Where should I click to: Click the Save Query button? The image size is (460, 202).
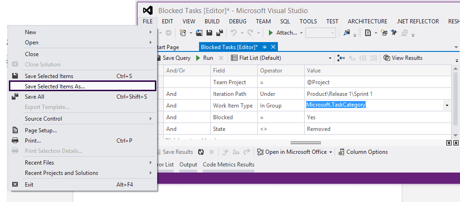coord(173,58)
